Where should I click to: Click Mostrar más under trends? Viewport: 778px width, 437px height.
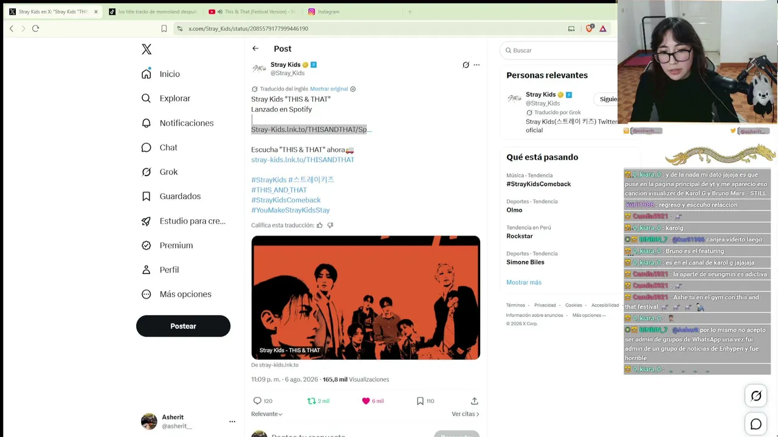point(524,282)
